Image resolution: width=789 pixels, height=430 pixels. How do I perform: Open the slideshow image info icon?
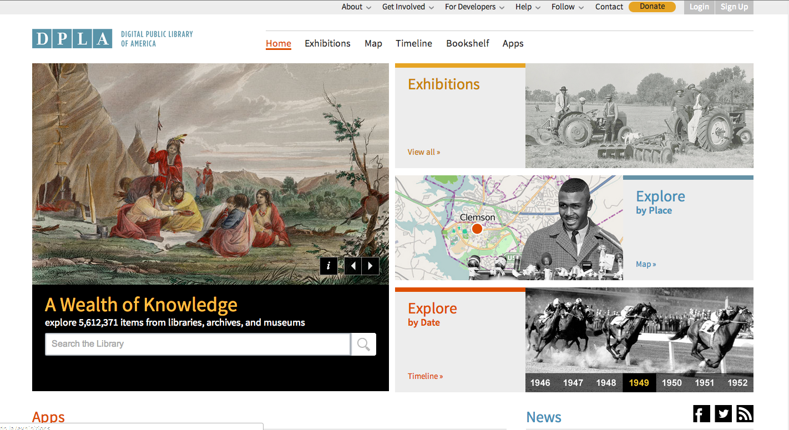(x=328, y=266)
